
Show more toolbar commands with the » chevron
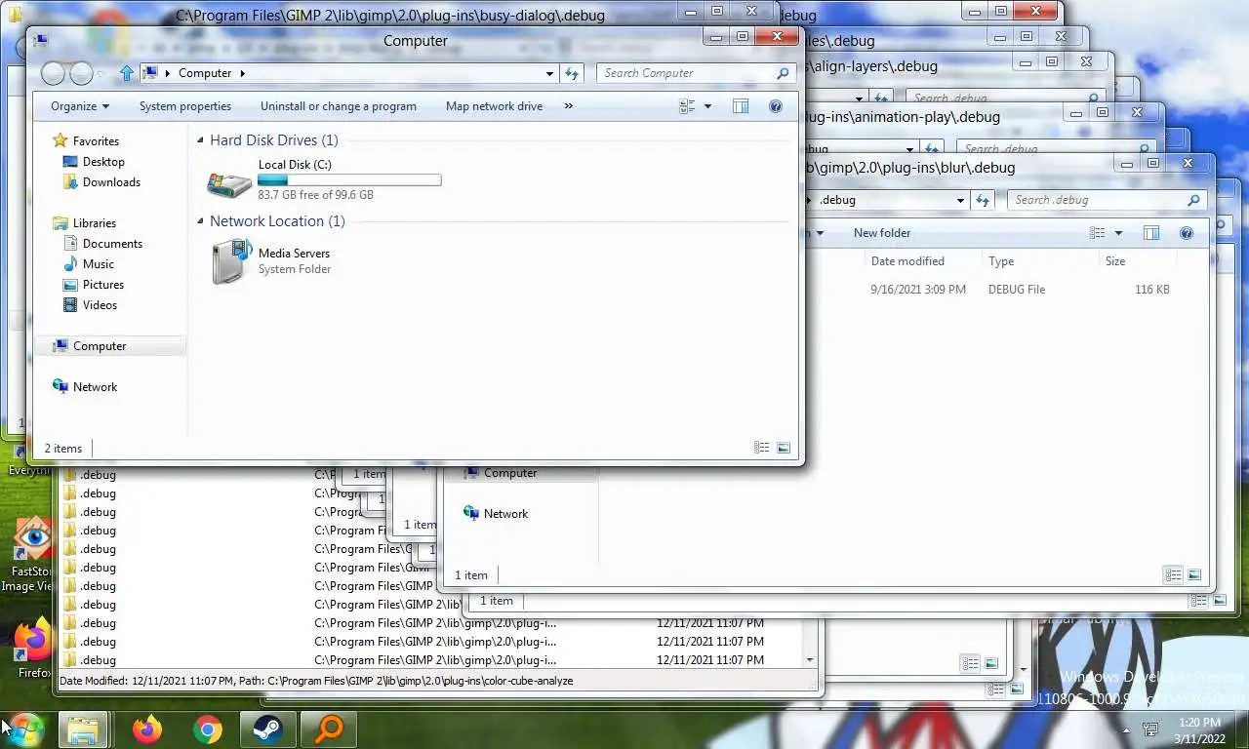pos(569,106)
